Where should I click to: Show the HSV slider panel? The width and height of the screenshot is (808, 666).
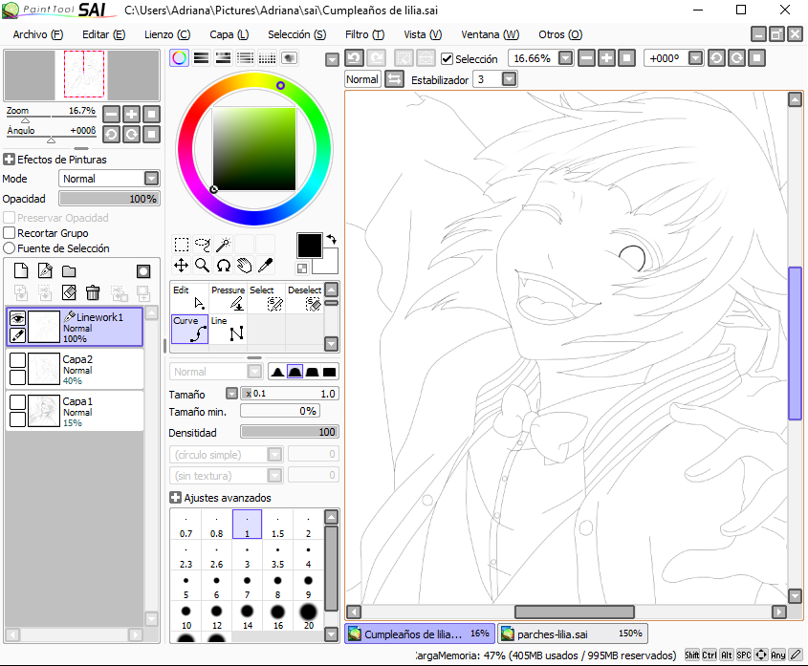point(223,57)
